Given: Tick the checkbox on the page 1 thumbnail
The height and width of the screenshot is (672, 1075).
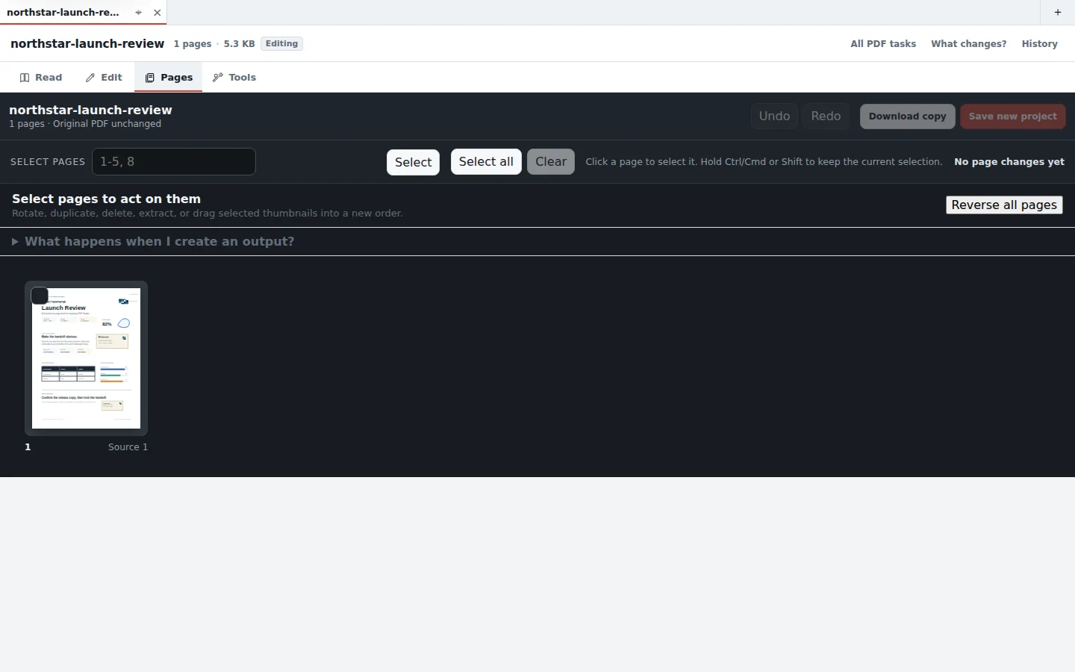Looking at the screenshot, I should click(x=40, y=296).
